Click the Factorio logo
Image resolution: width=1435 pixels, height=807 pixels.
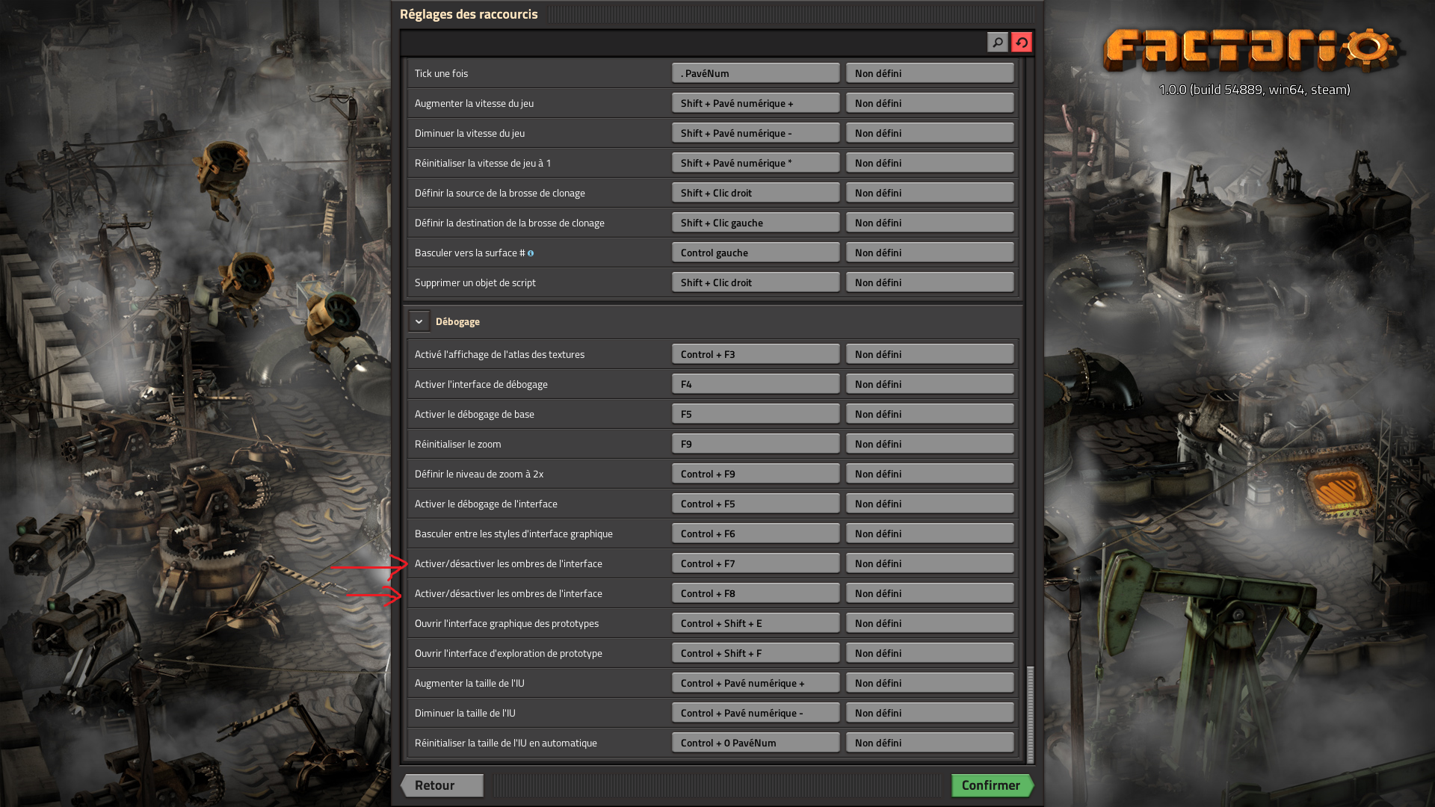click(1254, 51)
